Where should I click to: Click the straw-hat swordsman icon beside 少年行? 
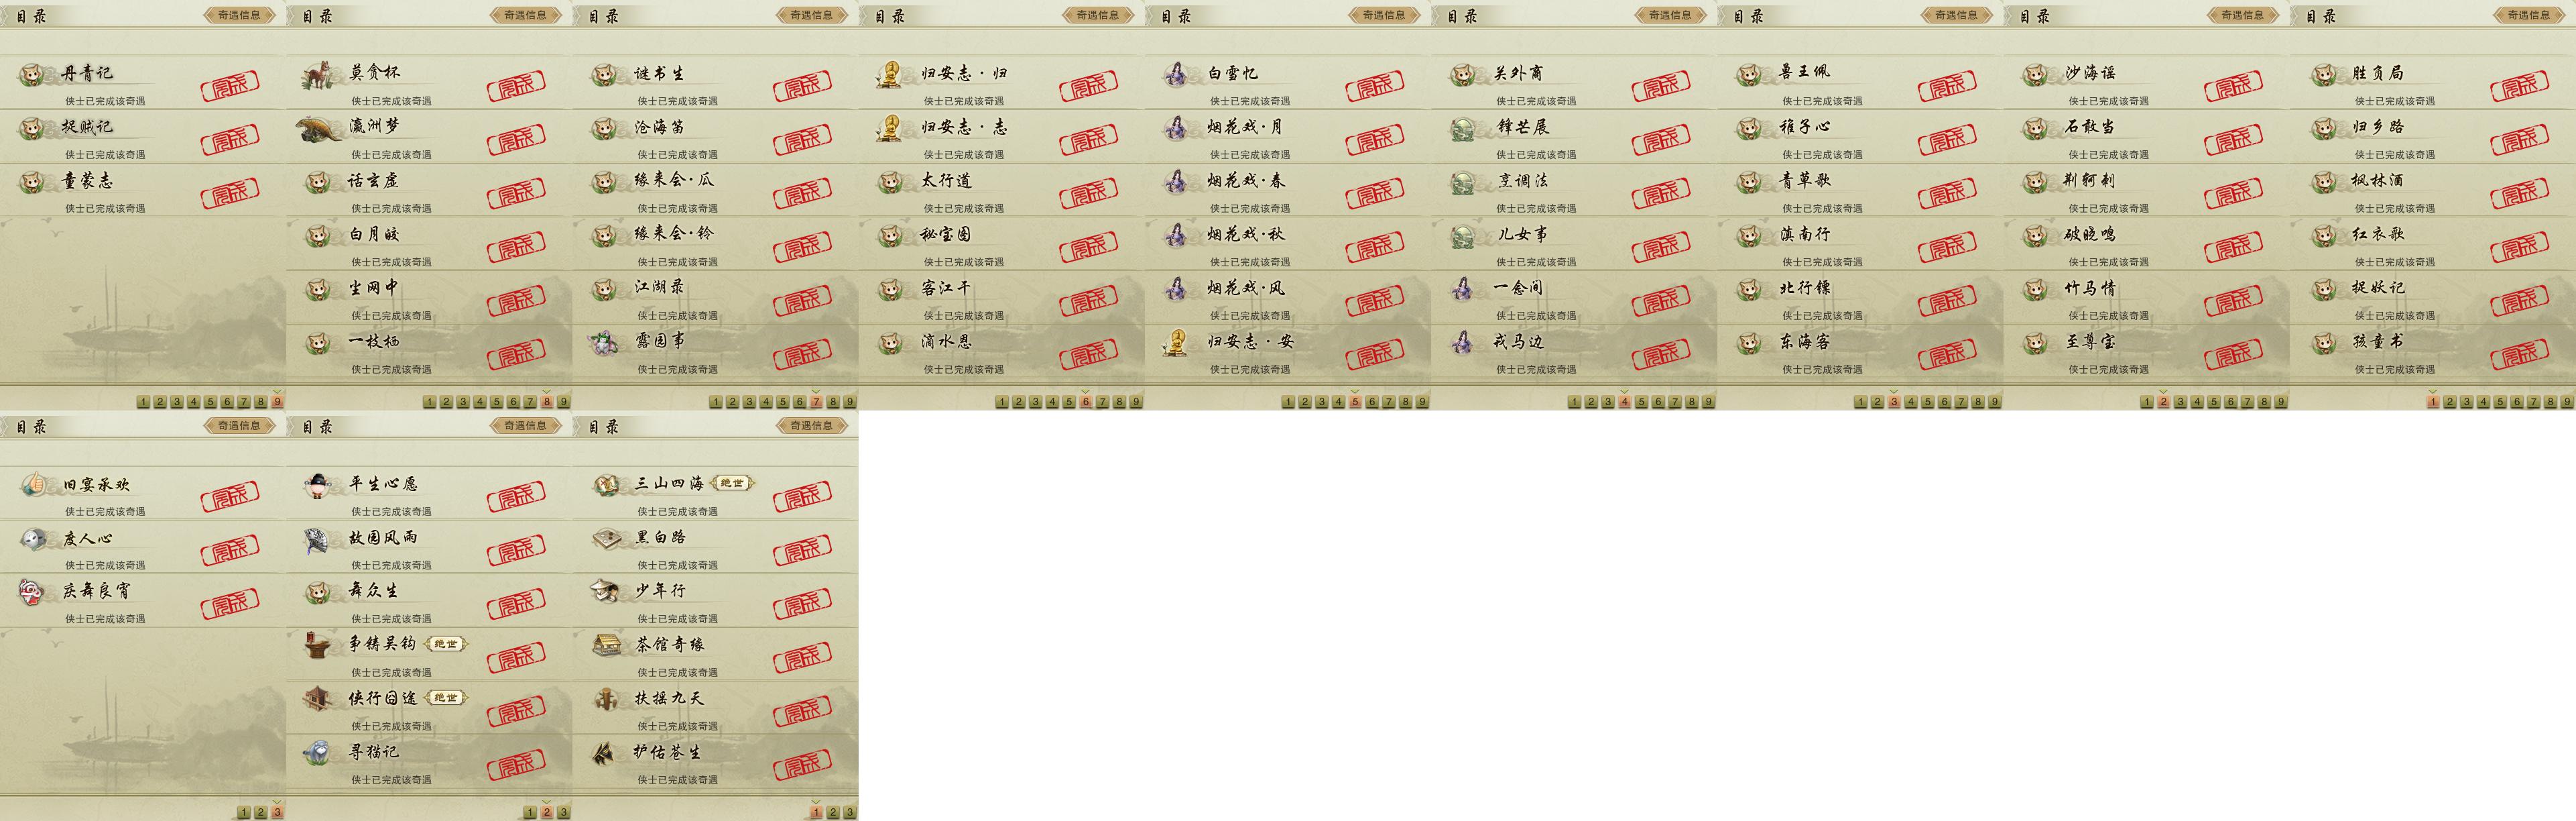pyautogui.click(x=606, y=592)
